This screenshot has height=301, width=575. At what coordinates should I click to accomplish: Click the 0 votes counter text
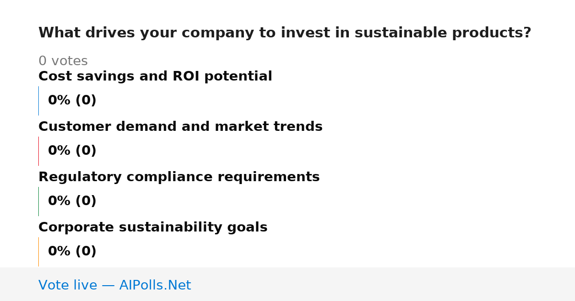63,61
